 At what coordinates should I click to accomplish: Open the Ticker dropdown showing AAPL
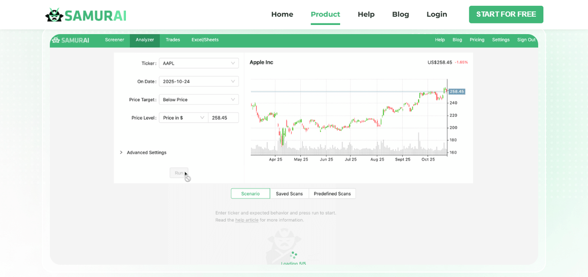tap(199, 63)
